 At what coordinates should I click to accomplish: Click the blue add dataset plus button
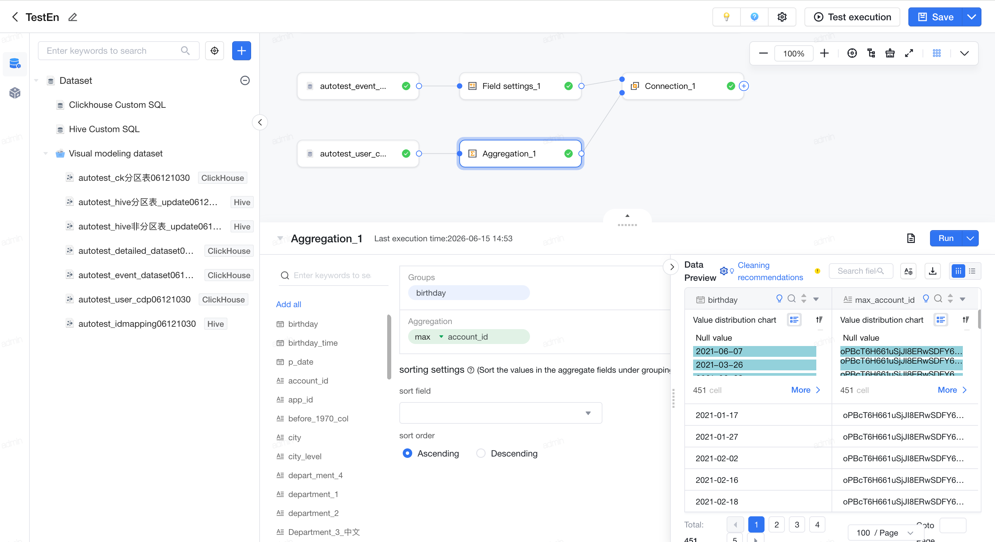pos(241,51)
